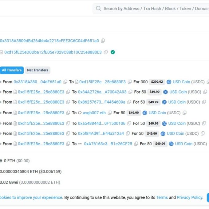
Task: Click USDC token icon in 0xa548844d row
Action: [x=164, y=124]
